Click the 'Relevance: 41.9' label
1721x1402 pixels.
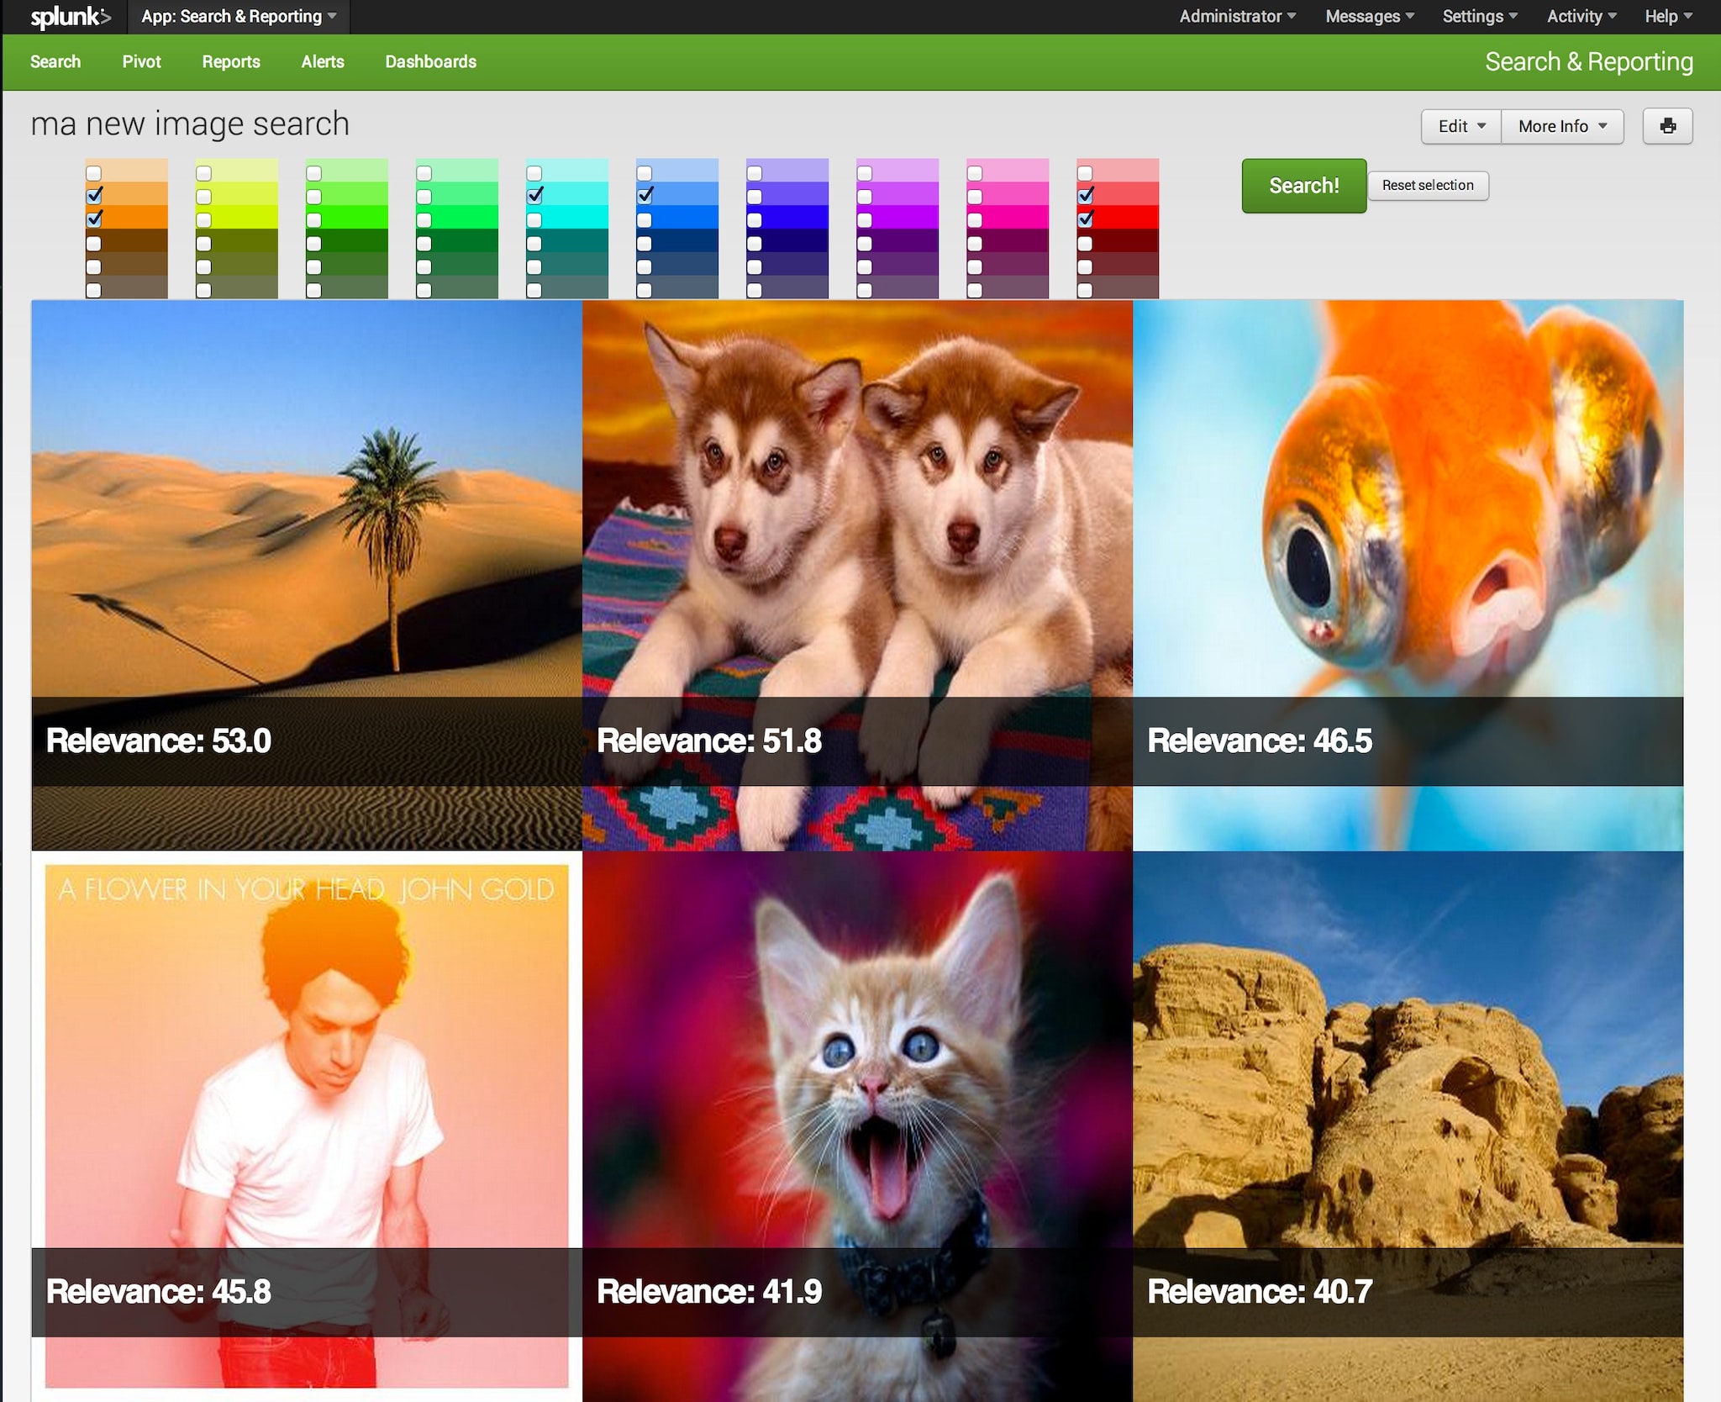[x=709, y=1291]
